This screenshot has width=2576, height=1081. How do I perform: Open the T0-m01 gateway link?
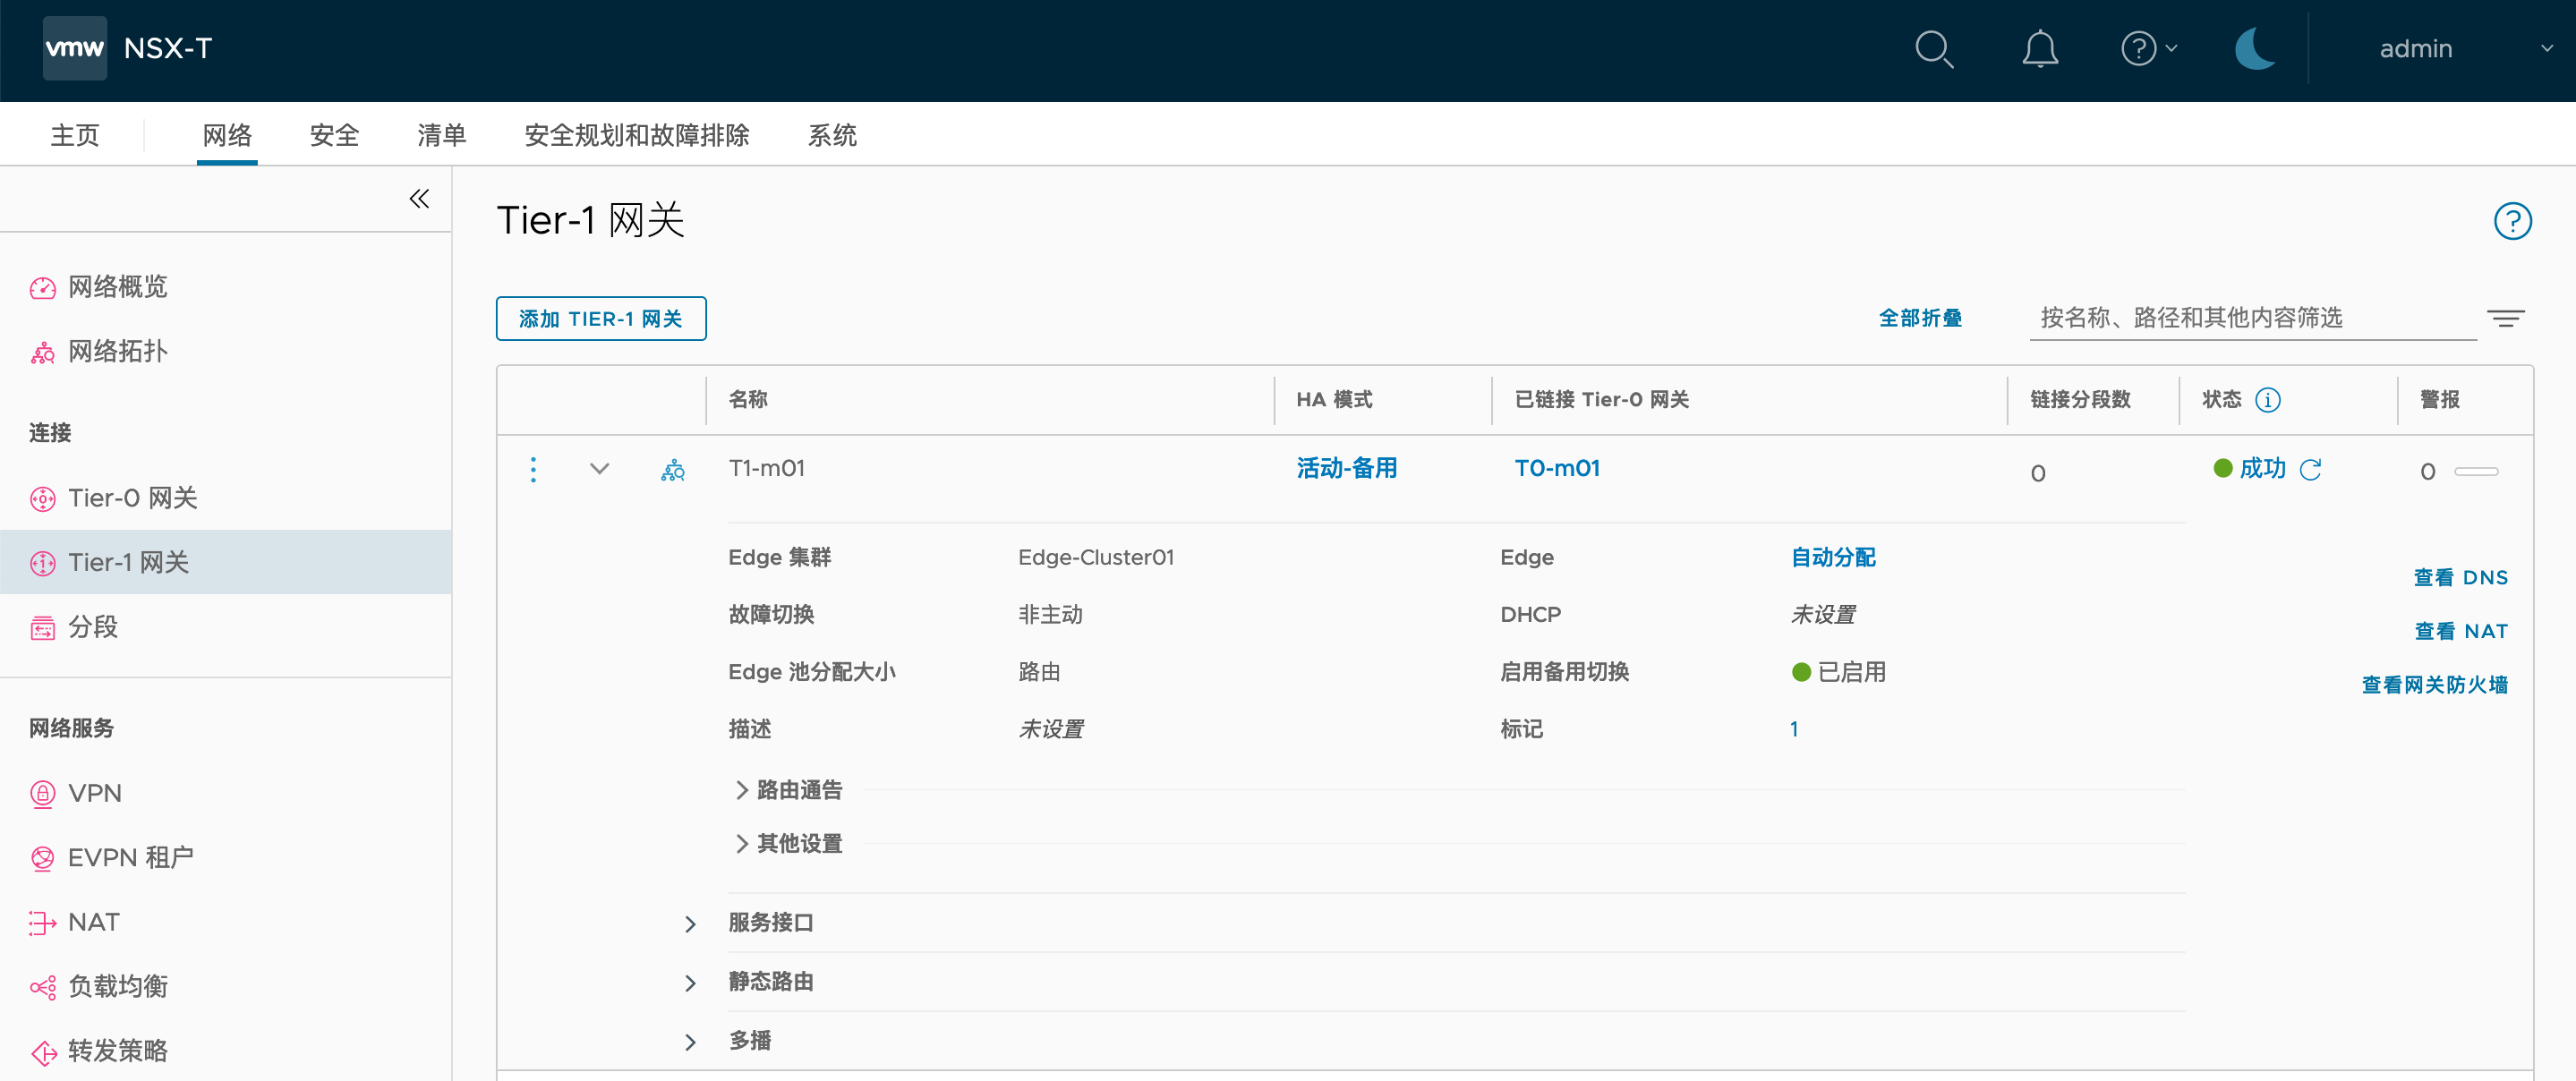(1557, 468)
